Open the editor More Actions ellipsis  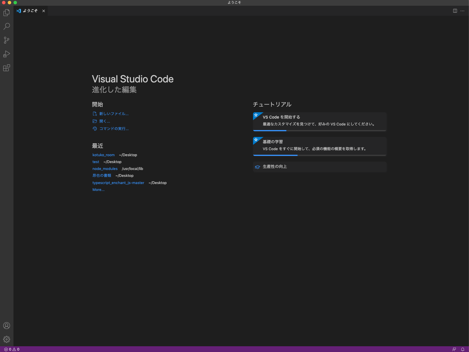[x=462, y=11]
